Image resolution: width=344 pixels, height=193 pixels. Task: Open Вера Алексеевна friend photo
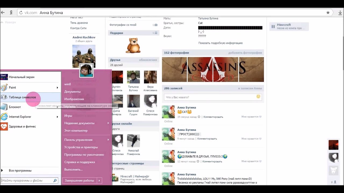pos(150,77)
